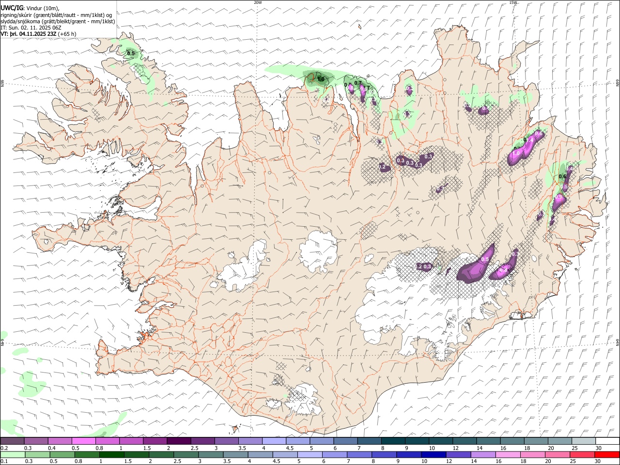Click the bright red 30 swatch in the lower legend row
Viewport: 620px width, 465px height.
point(607,454)
